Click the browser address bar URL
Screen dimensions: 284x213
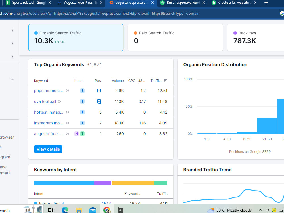point(100,13)
